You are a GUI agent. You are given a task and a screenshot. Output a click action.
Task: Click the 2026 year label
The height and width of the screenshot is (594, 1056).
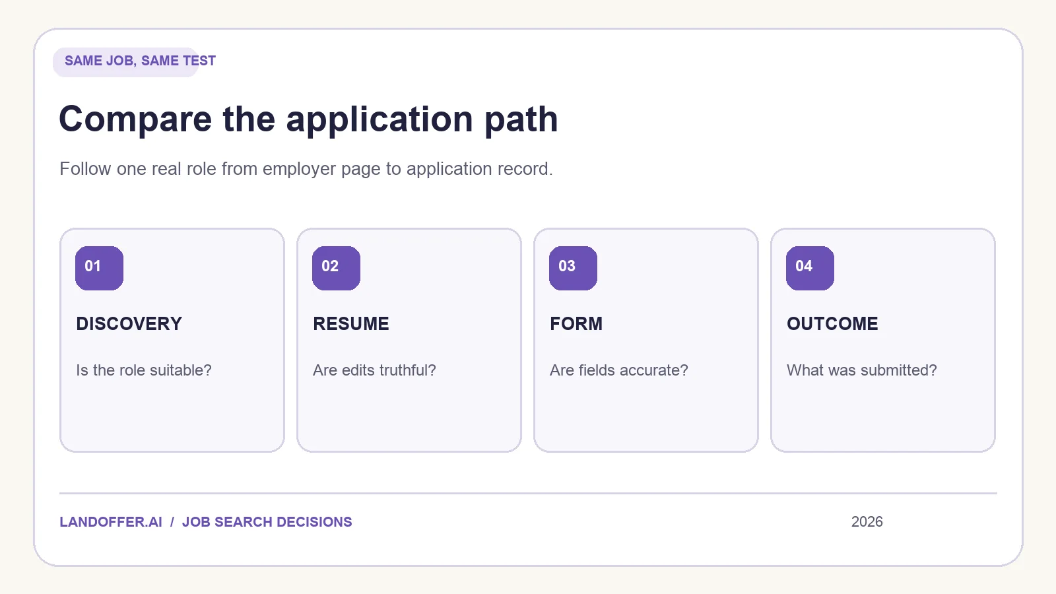click(867, 522)
